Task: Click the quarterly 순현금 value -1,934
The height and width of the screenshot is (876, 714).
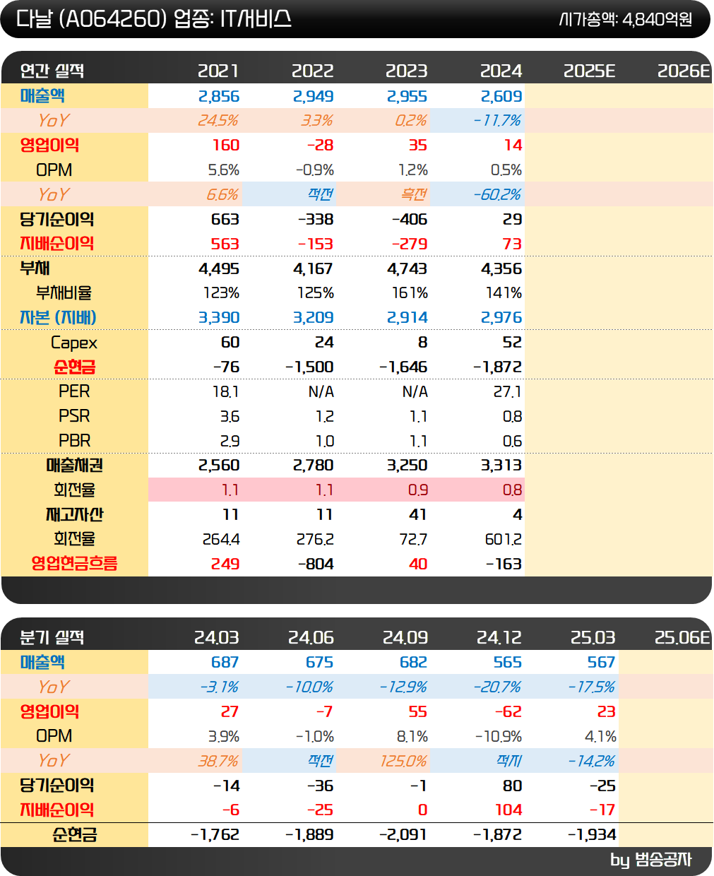Action: coord(592,834)
